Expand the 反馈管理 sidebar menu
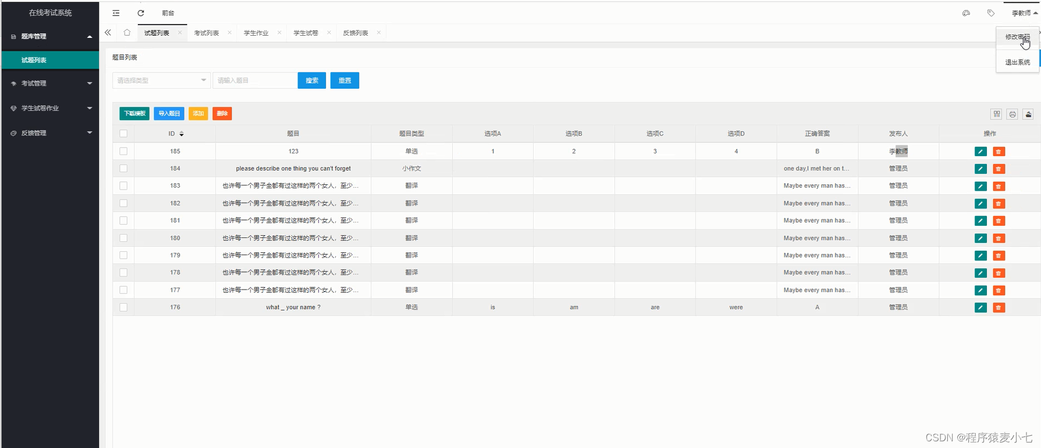Screen dimensions: 1041x448 (50, 133)
